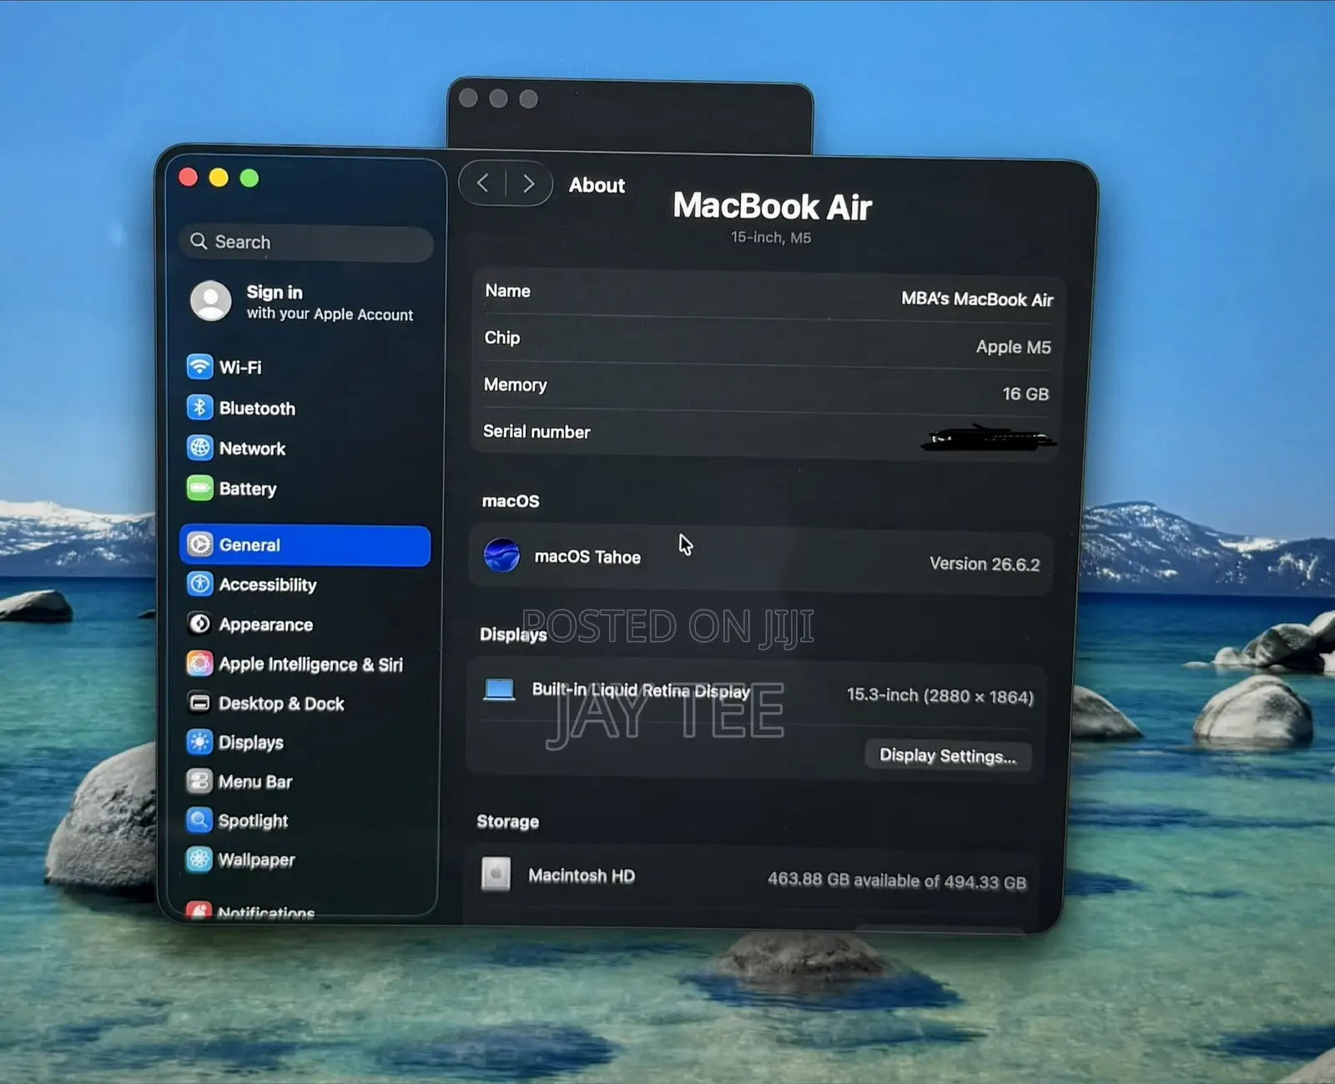The height and width of the screenshot is (1084, 1335).
Task: Go back with the left chevron
Action: click(x=483, y=183)
